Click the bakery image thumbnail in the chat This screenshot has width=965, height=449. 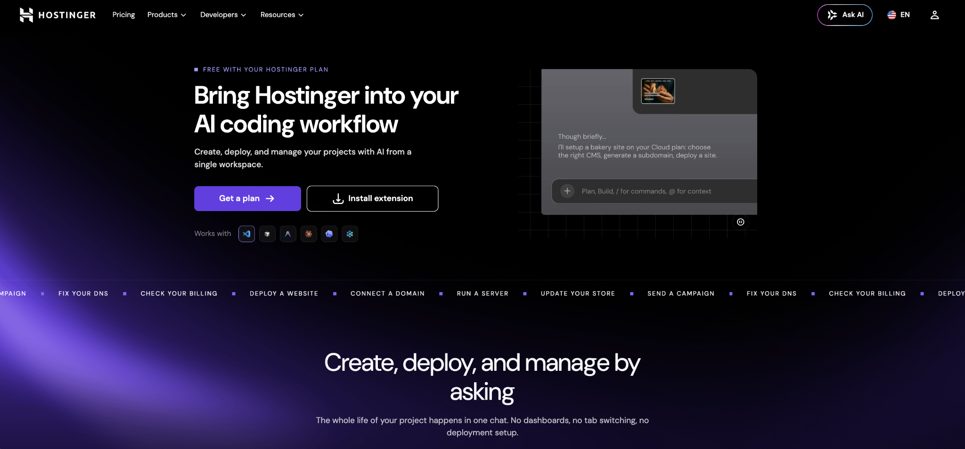click(658, 91)
